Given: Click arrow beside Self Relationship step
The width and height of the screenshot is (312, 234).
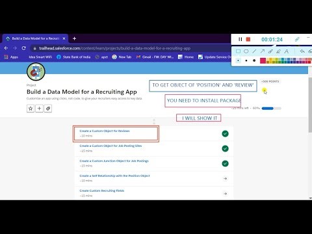Looking at the screenshot, I should coord(226,179).
